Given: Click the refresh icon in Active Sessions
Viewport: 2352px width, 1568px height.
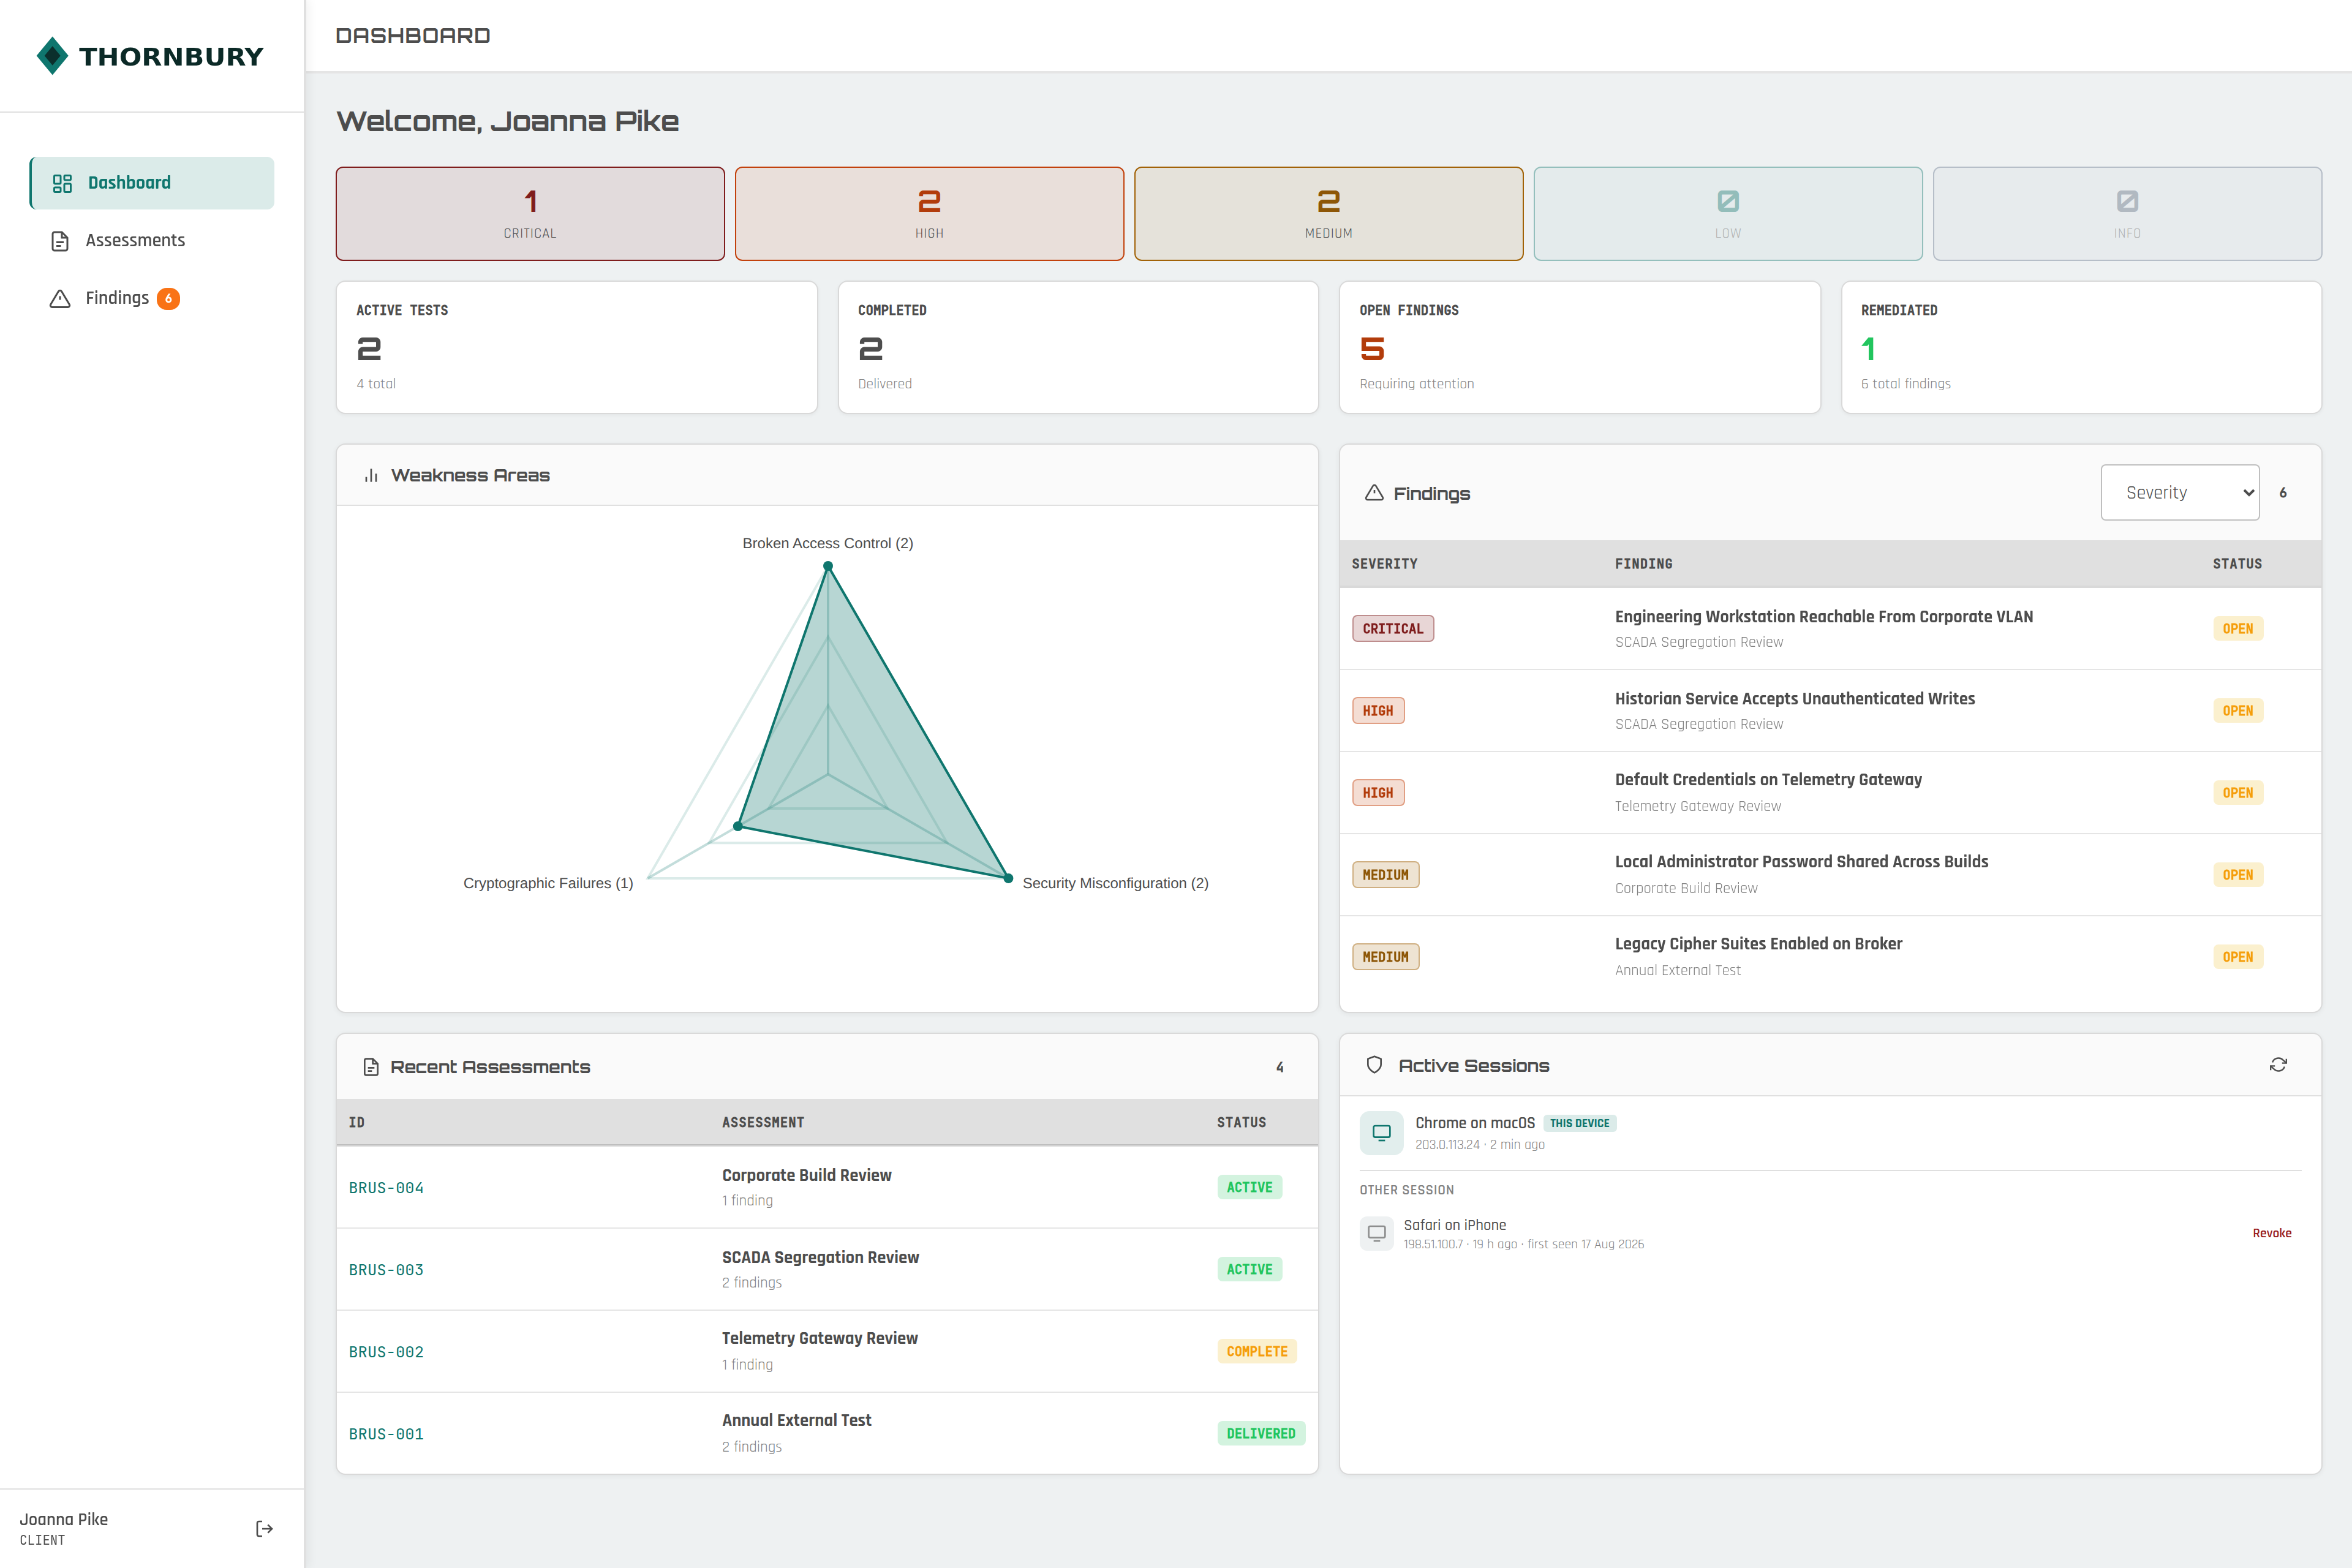Looking at the screenshot, I should coord(2278,1065).
